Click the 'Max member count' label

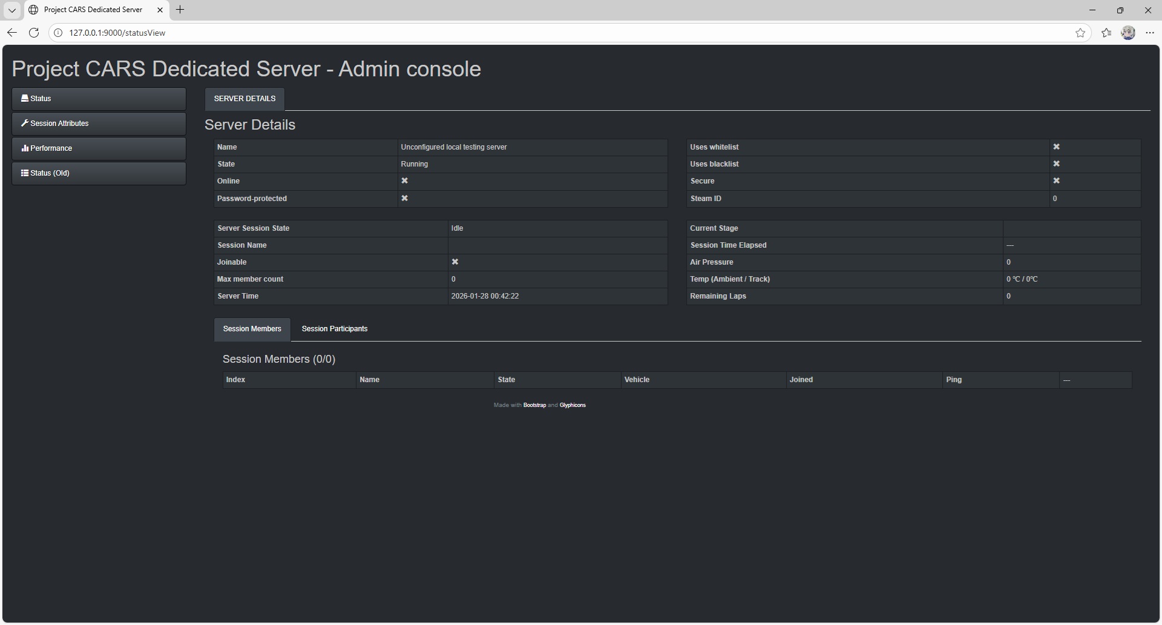250,279
